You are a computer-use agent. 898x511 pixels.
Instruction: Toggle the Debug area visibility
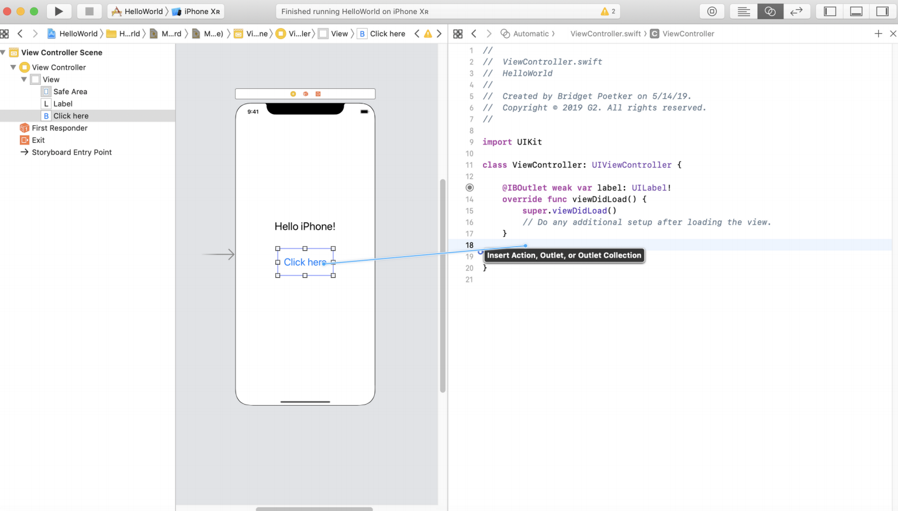tap(856, 11)
